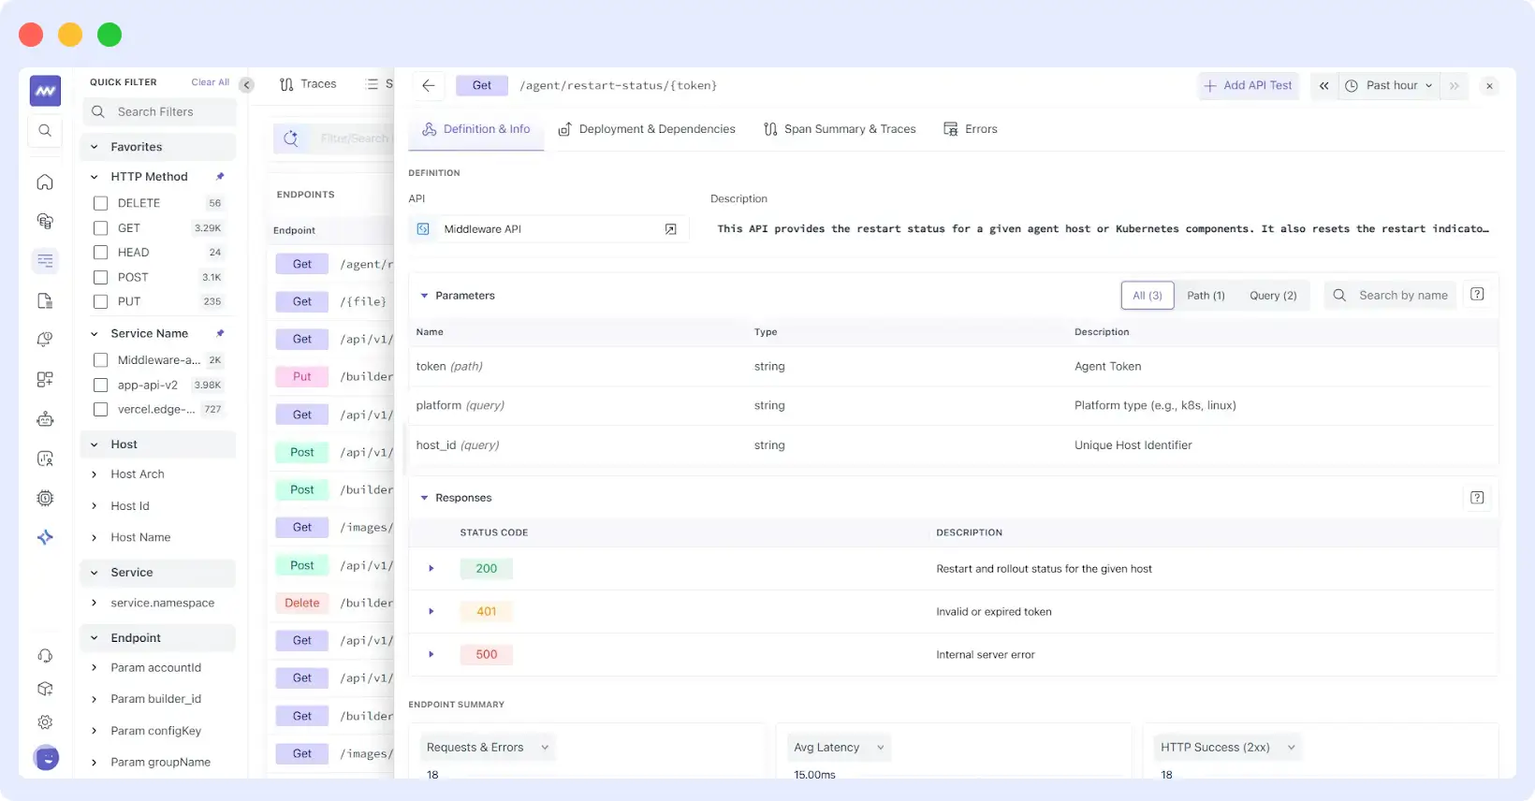The width and height of the screenshot is (1535, 801).
Task: Unpin the HTTP Method filter pin
Action: click(x=220, y=176)
